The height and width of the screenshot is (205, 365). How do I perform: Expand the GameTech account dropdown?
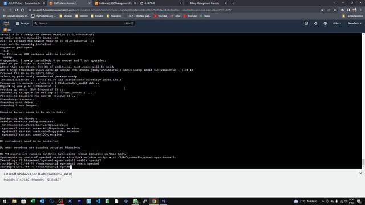(x=354, y=23)
